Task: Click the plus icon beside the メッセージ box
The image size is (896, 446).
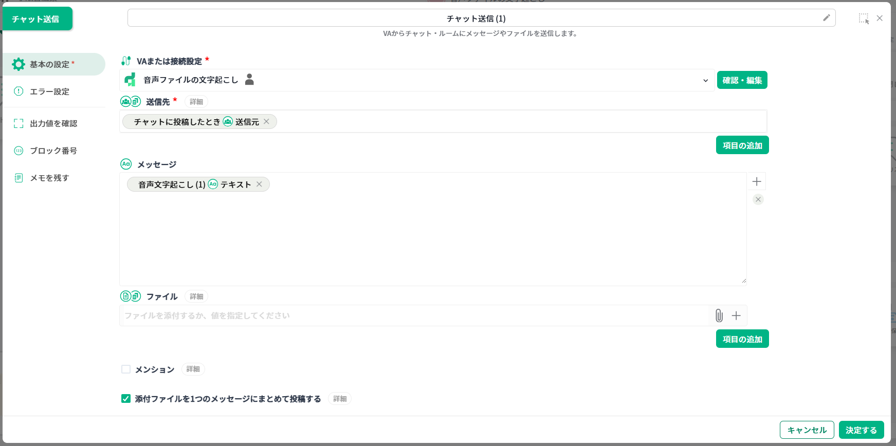Action: pyautogui.click(x=756, y=181)
